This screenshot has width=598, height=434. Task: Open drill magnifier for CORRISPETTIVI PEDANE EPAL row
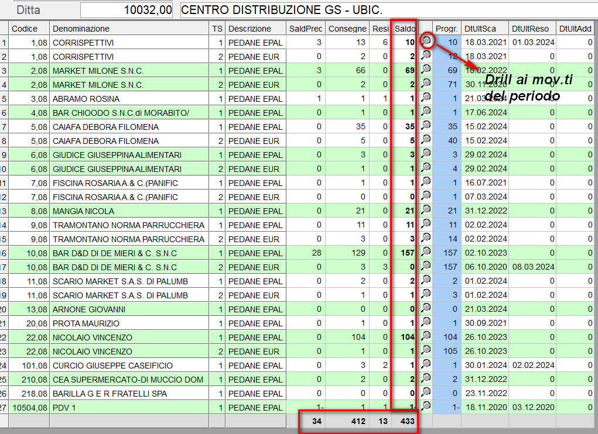(426, 42)
